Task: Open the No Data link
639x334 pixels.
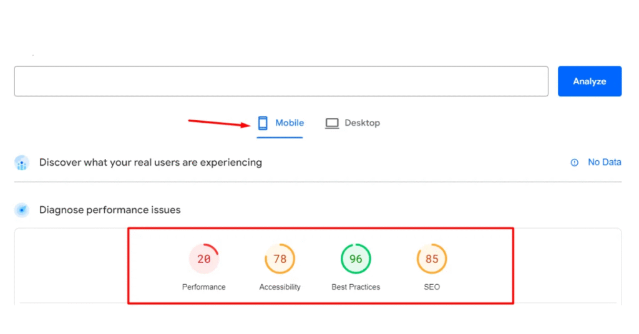Action: (604, 162)
